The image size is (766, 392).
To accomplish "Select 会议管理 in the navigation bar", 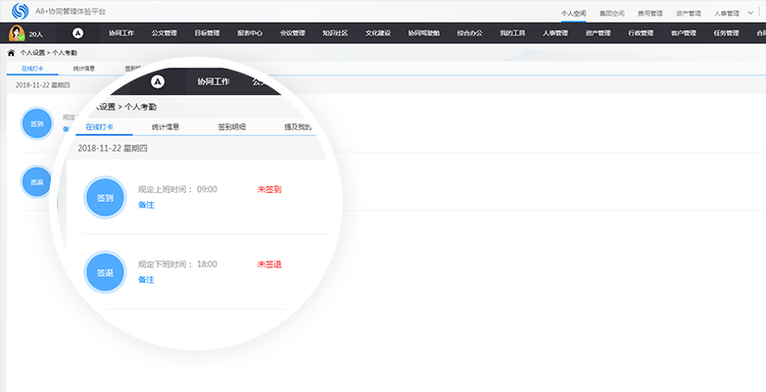I will (x=293, y=33).
